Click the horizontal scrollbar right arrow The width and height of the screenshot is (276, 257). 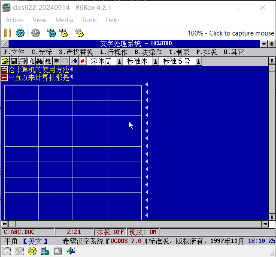tap(264, 224)
